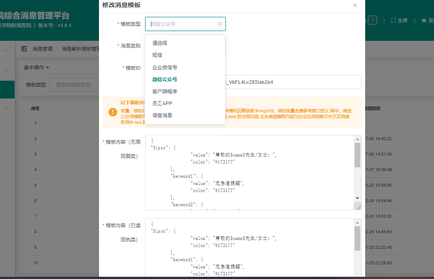Select 员工APP in the dropdown list

point(162,103)
